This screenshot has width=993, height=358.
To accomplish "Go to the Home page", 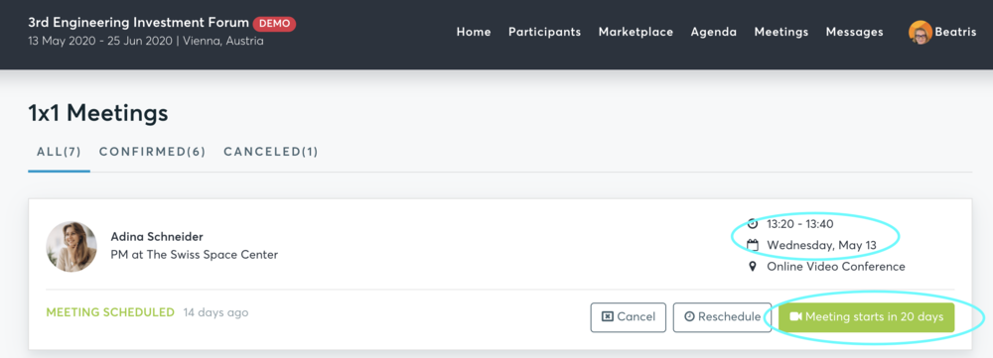I will point(474,33).
